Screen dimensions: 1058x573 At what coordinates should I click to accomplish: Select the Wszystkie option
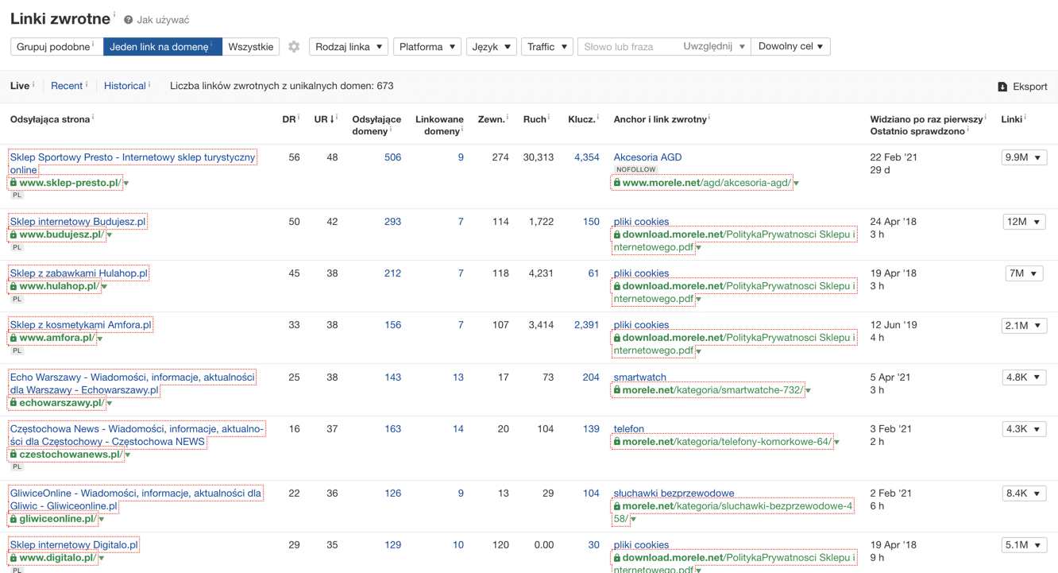[x=250, y=47]
